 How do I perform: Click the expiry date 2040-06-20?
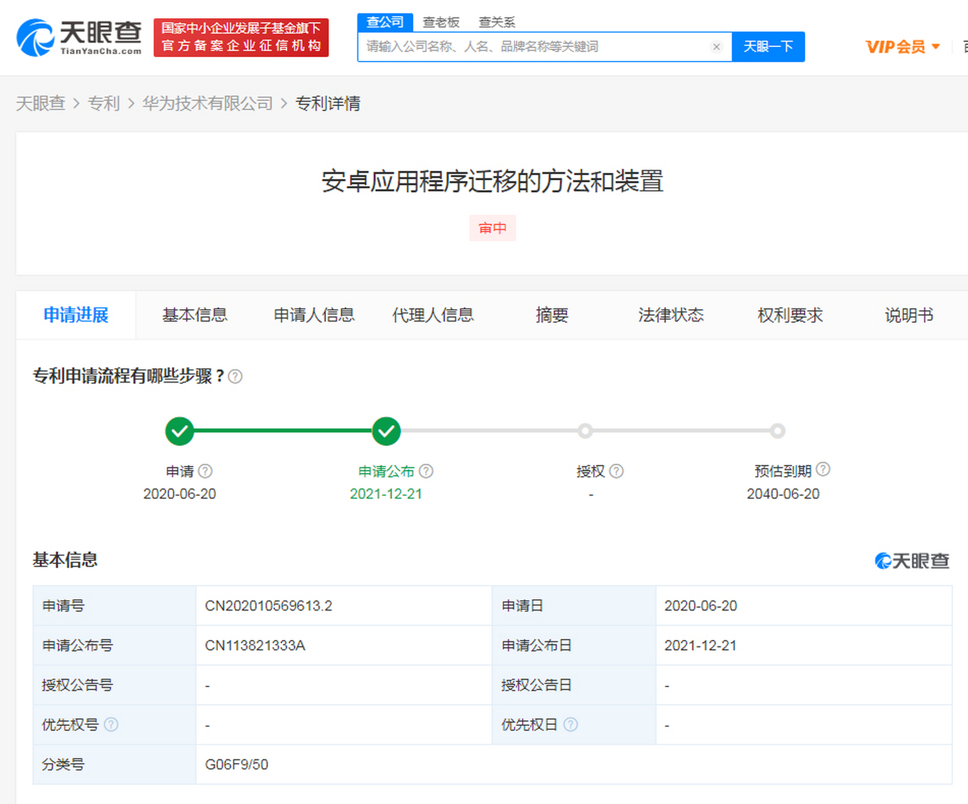pyautogui.click(x=783, y=494)
